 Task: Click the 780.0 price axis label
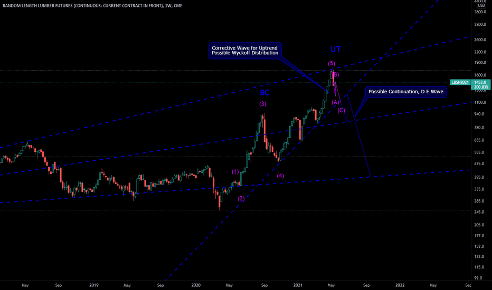(479, 128)
